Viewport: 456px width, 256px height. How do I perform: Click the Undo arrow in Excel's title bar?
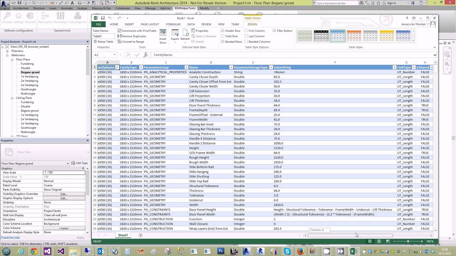(109, 18)
